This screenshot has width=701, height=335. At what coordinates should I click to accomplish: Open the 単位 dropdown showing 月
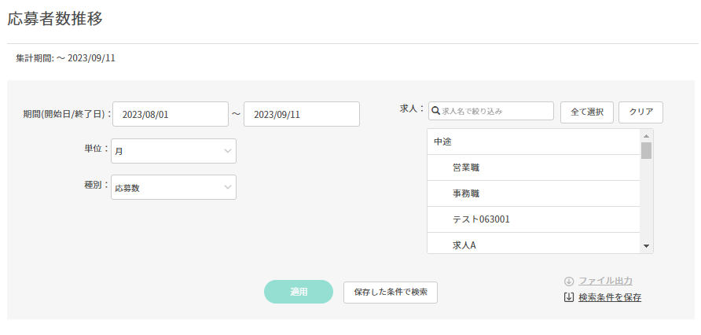174,151
